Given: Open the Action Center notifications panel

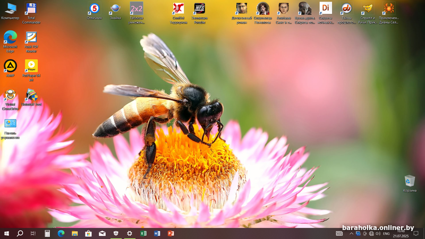Looking at the screenshot, I should tap(417, 233).
